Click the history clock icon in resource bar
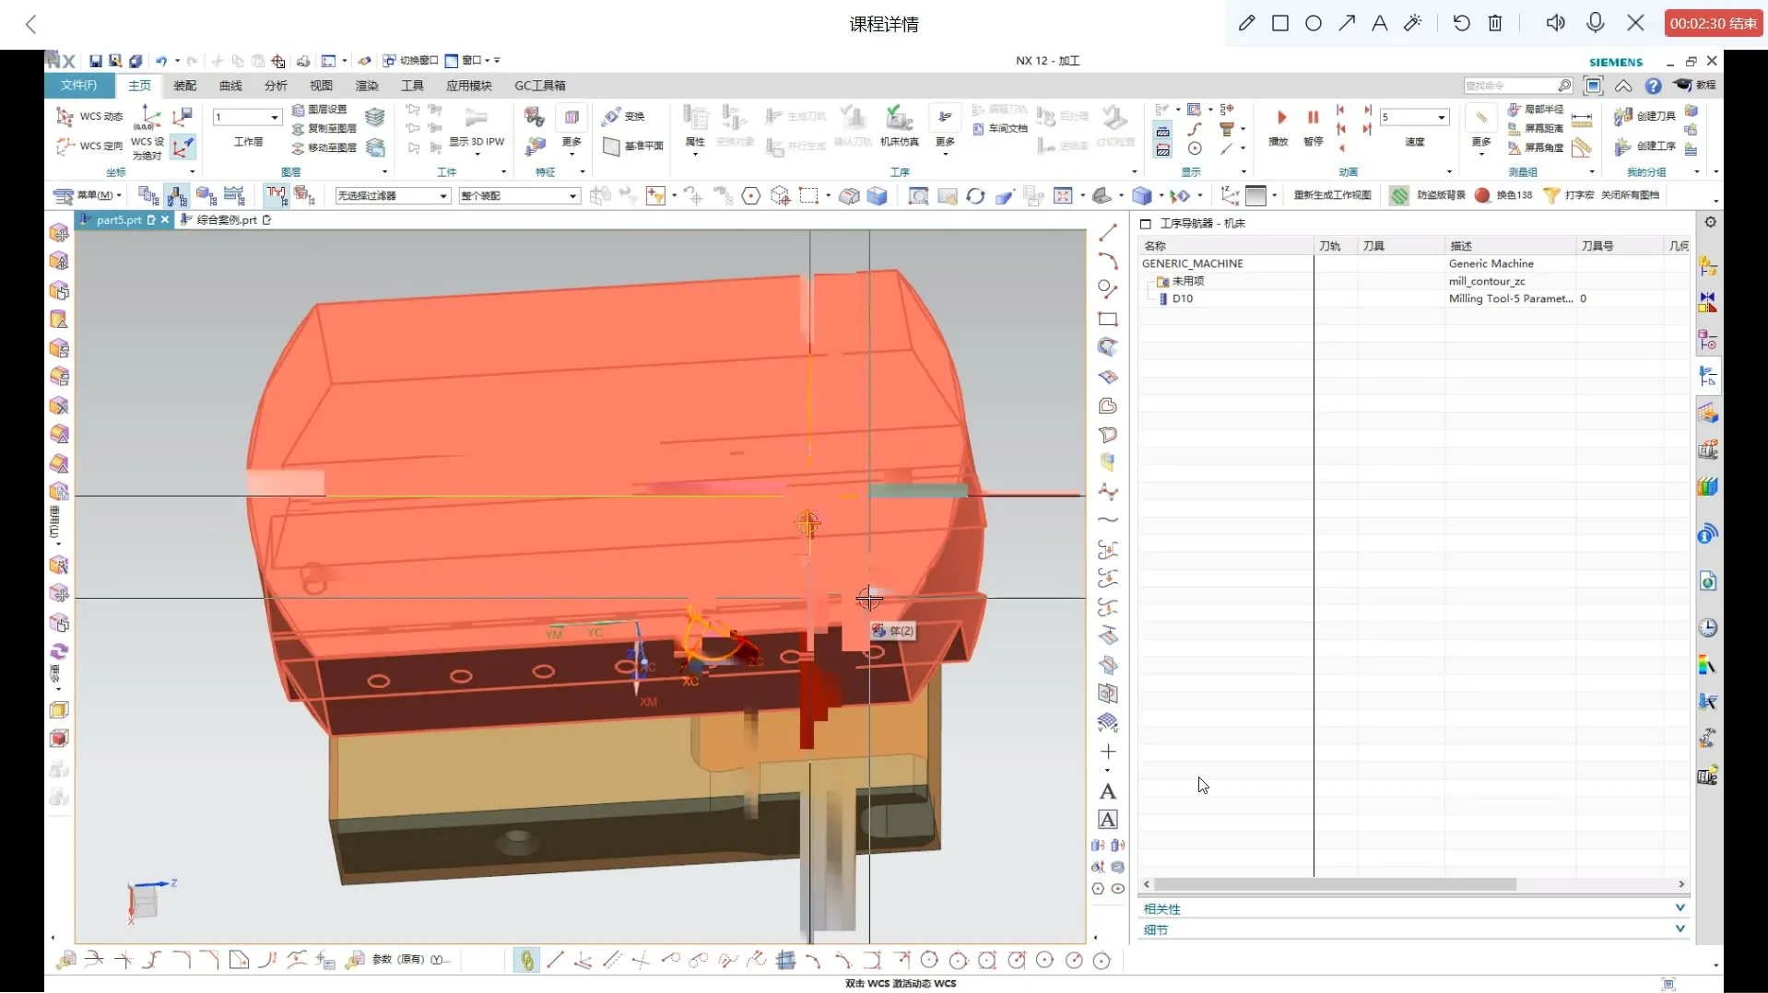The height and width of the screenshot is (993, 1768). (1708, 628)
